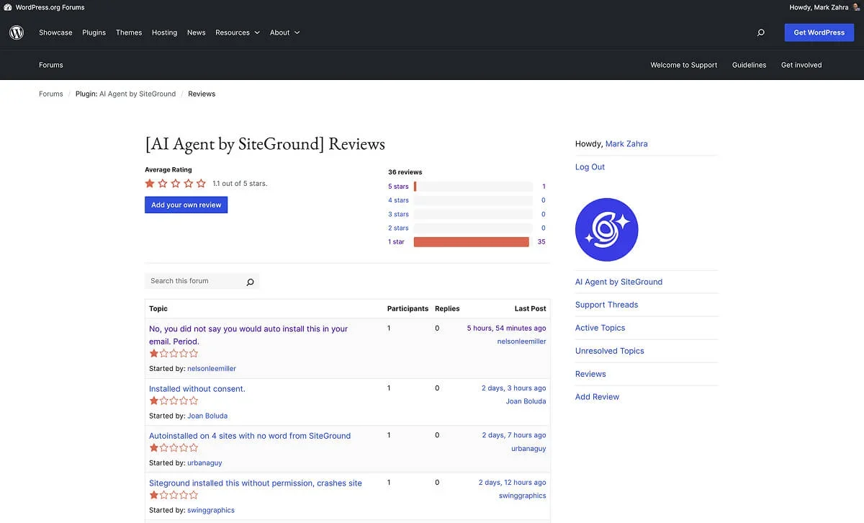Open Reviews link in sidebar
The width and height of the screenshot is (864, 523).
[590, 374]
